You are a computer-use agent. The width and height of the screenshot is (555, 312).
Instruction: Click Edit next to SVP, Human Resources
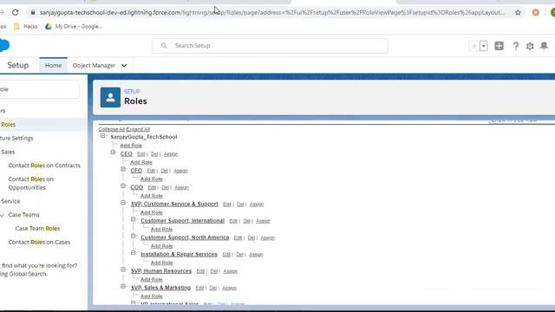point(200,271)
